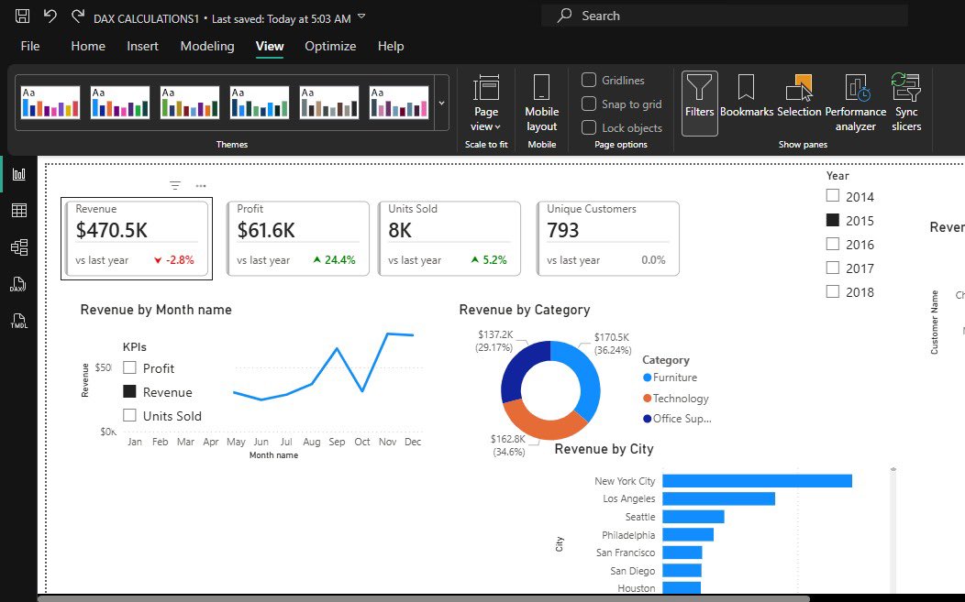965x602 pixels.
Task: Select the View ribbon tab
Action: pos(270,46)
